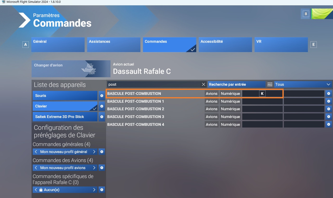The image size is (333, 198).
Task: Click gear on the BASCULE POST-COMBUSTION 1 row
Action: pos(329,101)
